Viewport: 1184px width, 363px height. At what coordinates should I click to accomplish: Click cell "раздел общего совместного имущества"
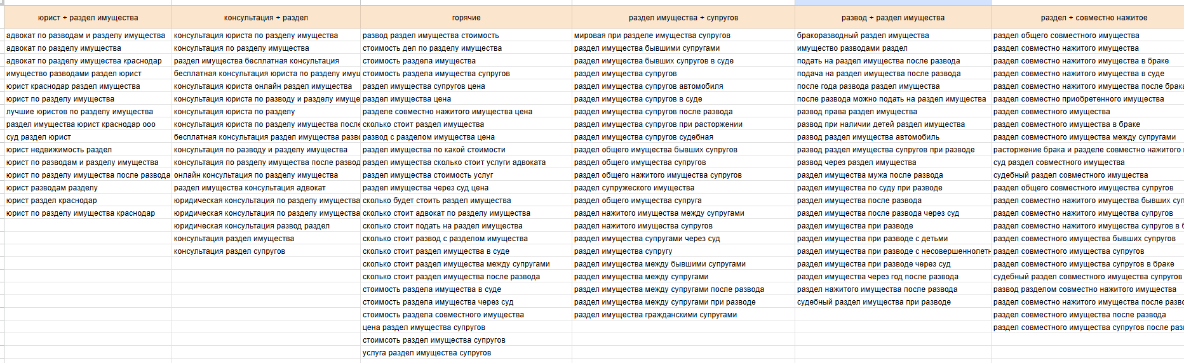tap(1087, 36)
